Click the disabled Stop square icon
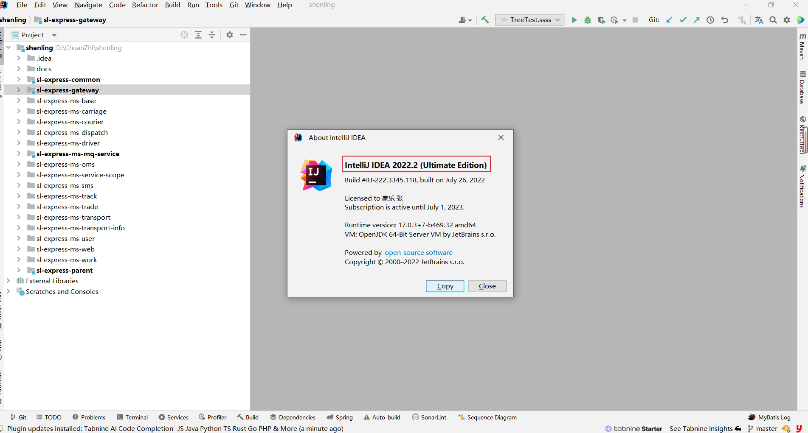Viewport: 808px width, 433px height. pyautogui.click(x=635, y=20)
